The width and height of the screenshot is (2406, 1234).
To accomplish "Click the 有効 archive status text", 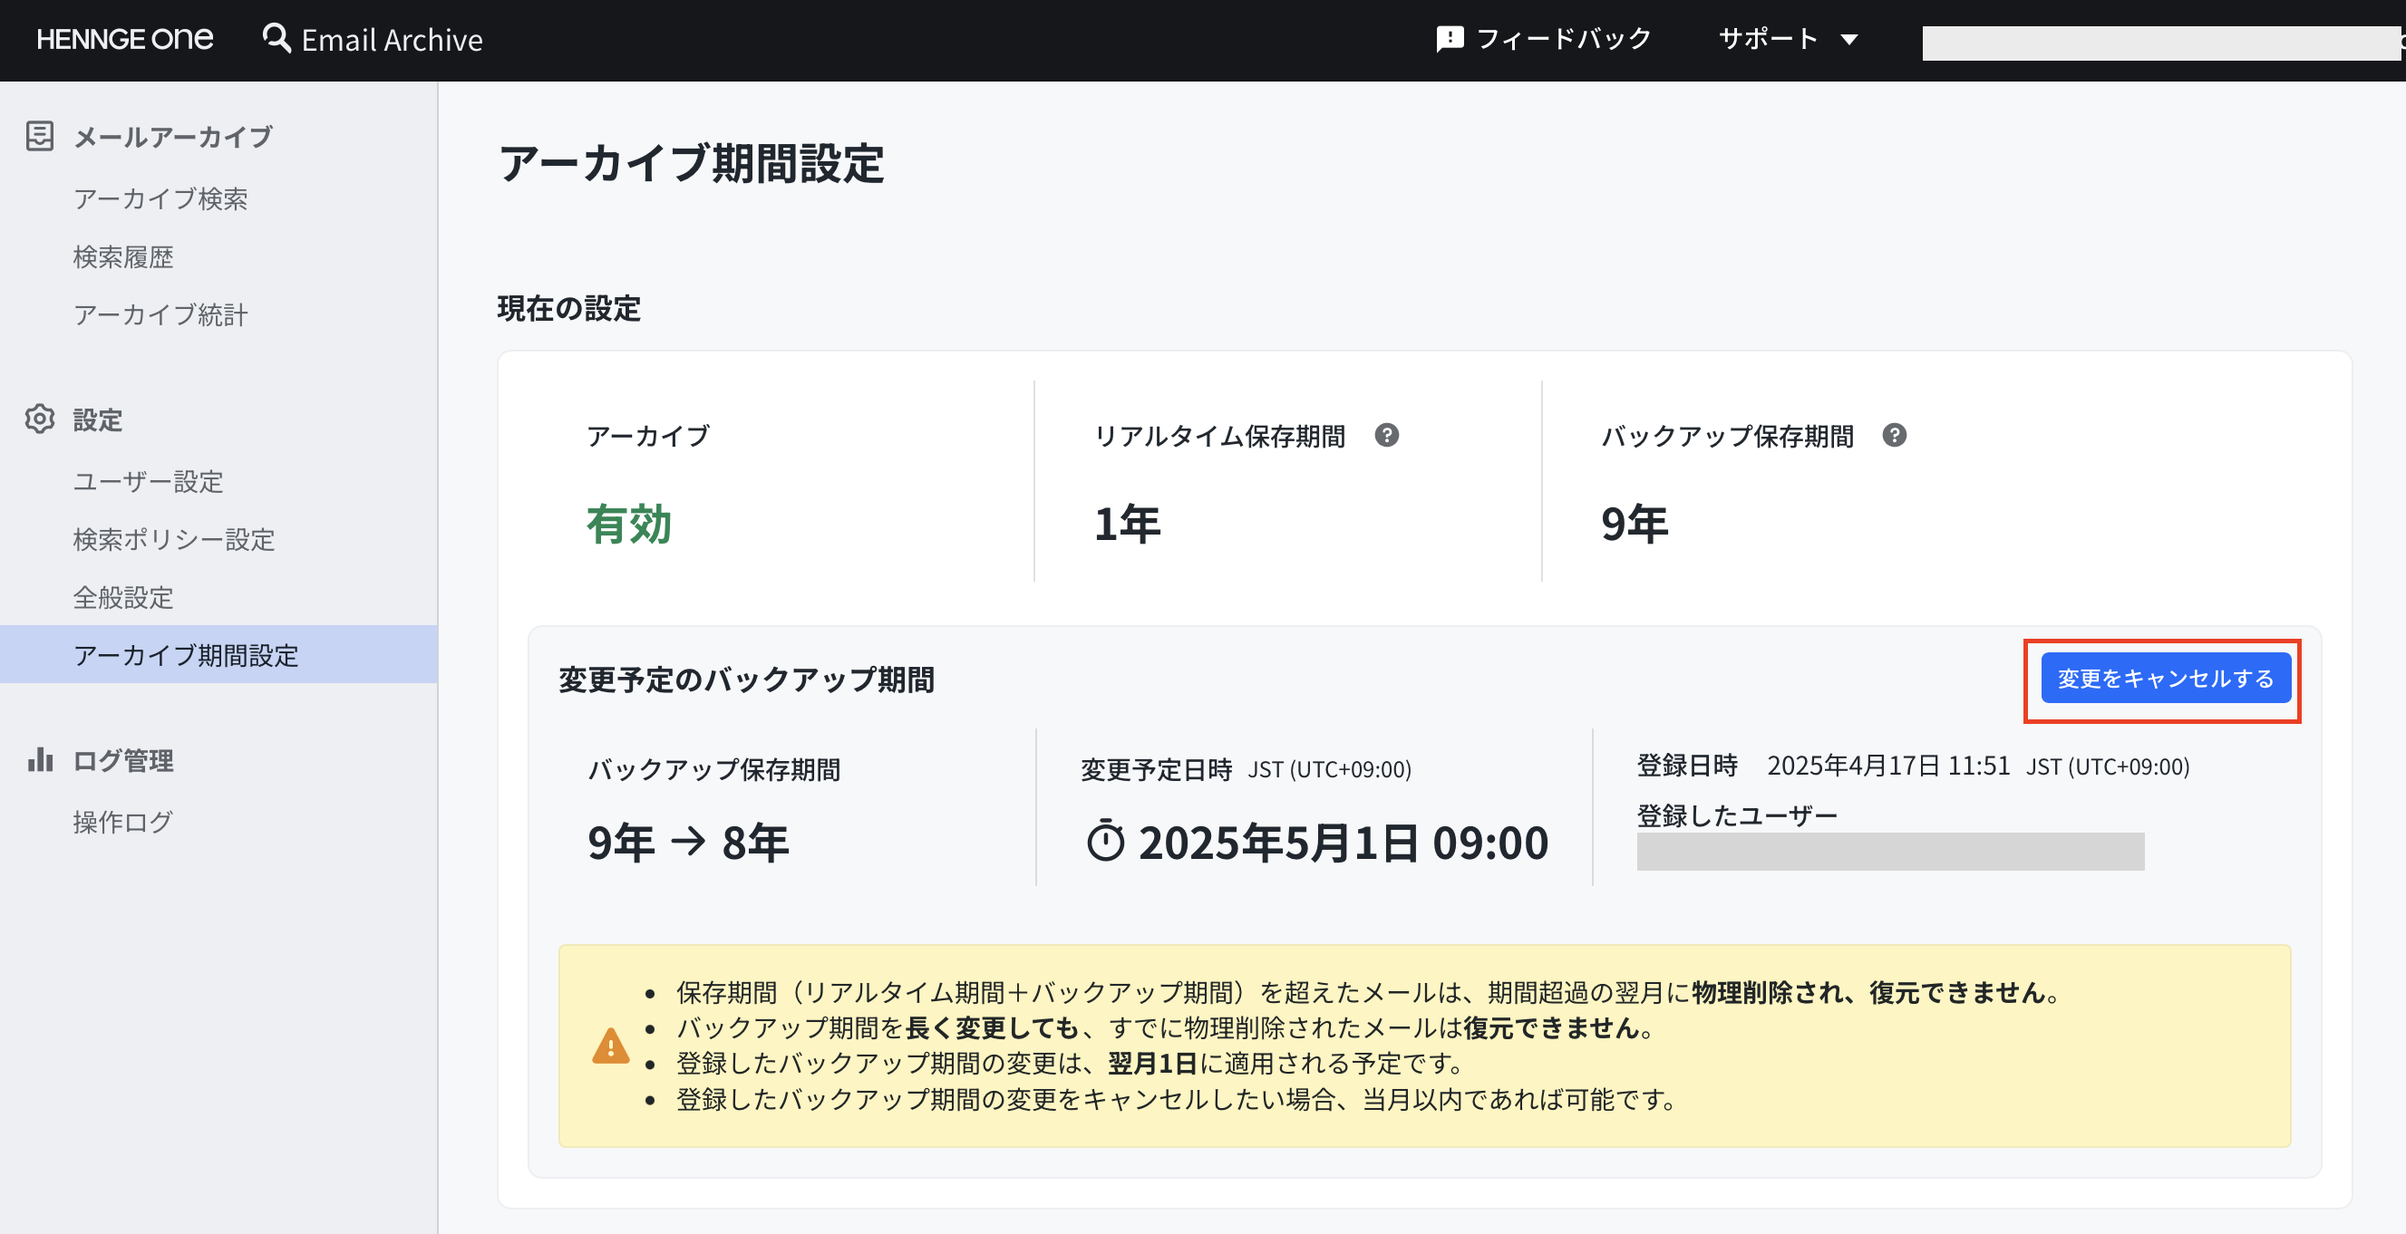I will coord(628,524).
